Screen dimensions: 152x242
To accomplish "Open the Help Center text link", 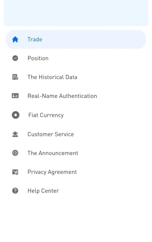I will [43, 191].
